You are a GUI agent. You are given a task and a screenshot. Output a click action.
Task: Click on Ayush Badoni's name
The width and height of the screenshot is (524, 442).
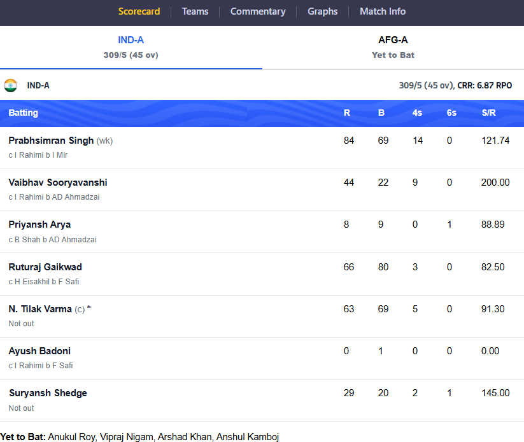pos(39,351)
